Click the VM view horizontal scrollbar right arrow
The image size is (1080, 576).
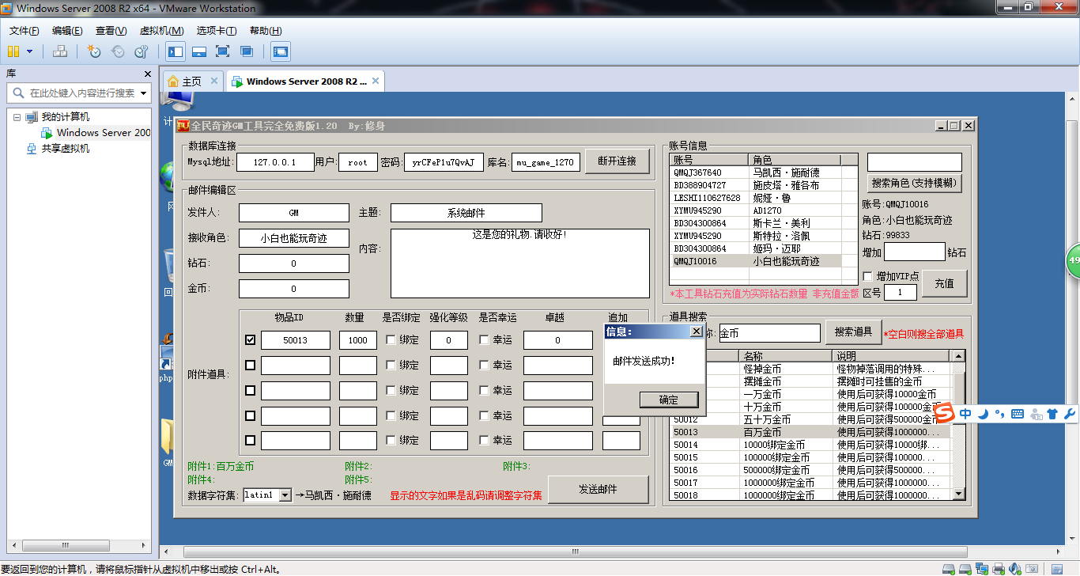click(x=1056, y=551)
